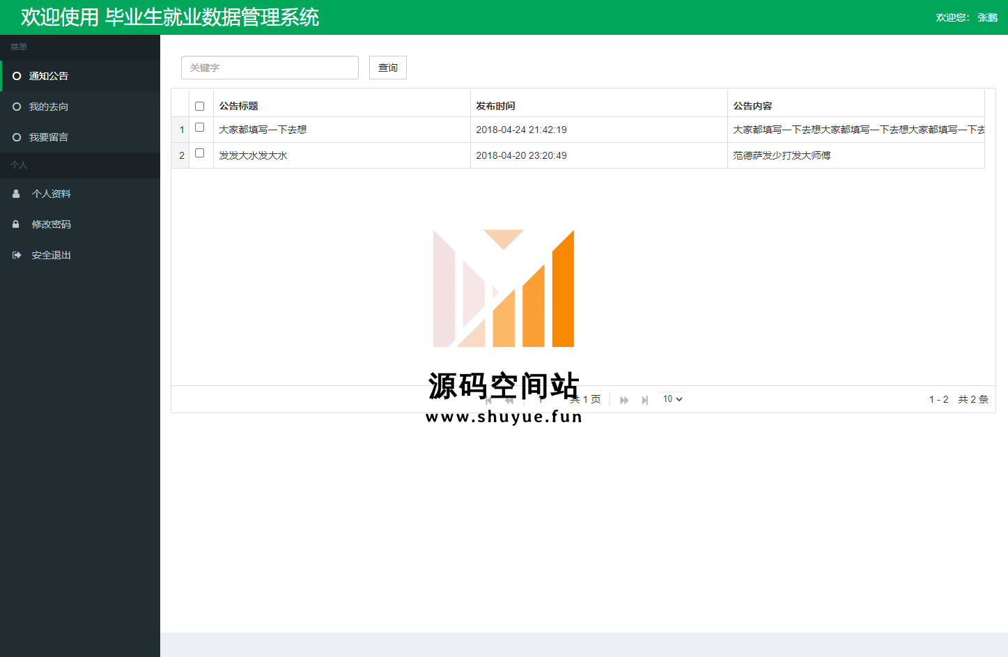Screen dimensions: 1008x657
Task: Select the 2018-04-24 21:42:19 date cell
Action: point(521,130)
